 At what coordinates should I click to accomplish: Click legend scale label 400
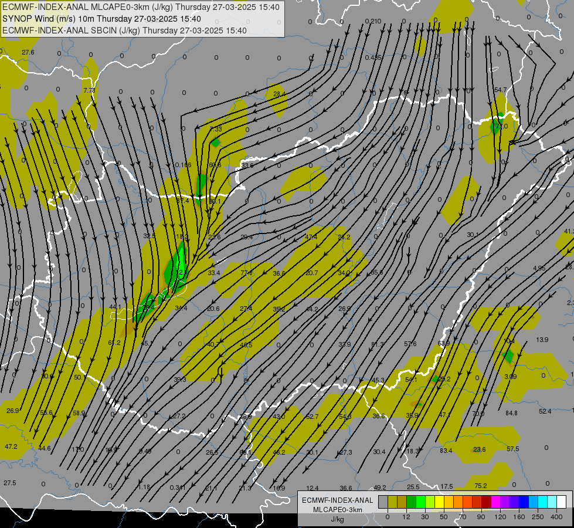(556, 517)
